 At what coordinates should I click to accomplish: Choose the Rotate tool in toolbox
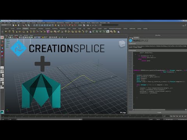click(2, 52)
